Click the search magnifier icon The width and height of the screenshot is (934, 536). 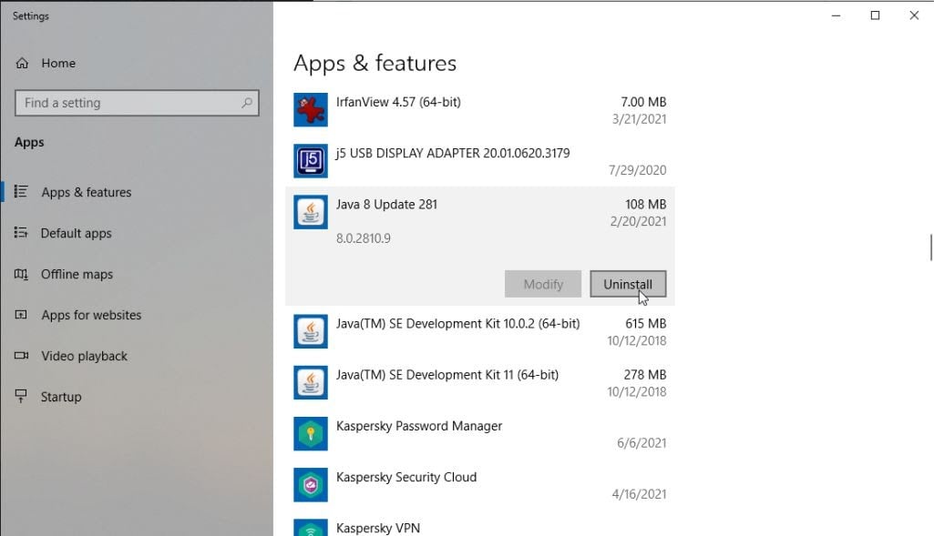[246, 103]
